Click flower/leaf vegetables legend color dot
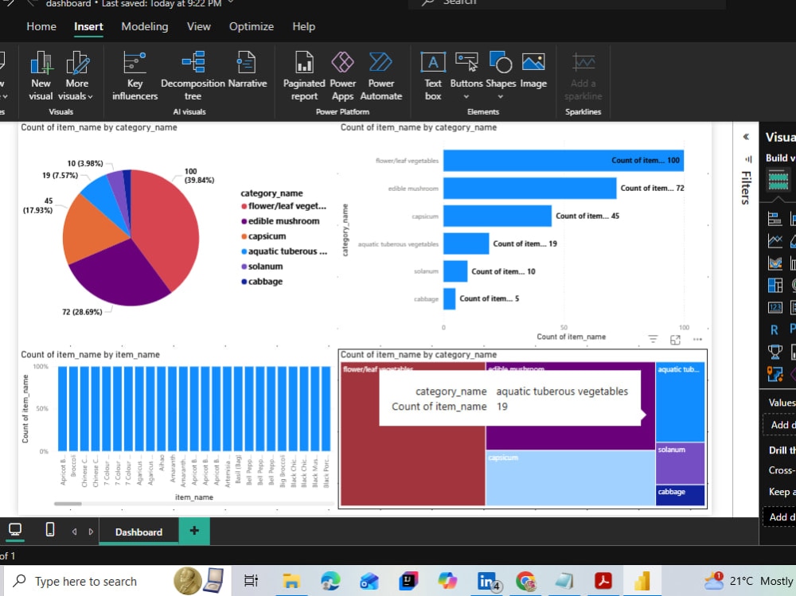The height and width of the screenshot is (596, 796). [x=244, y=206]
